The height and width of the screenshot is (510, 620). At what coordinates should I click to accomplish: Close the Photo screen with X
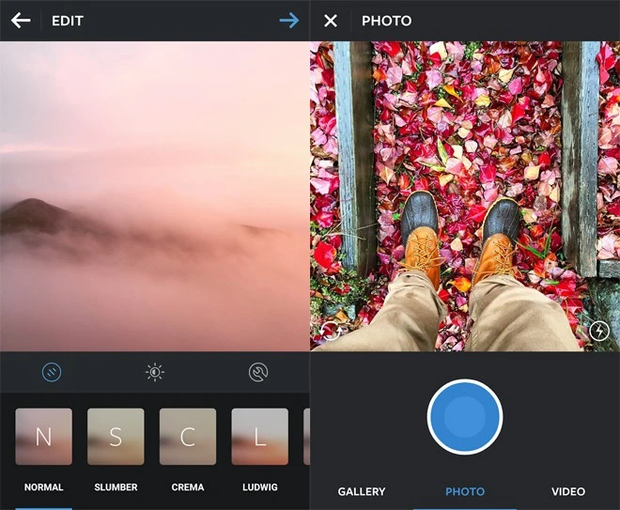[x=331, y=21]
